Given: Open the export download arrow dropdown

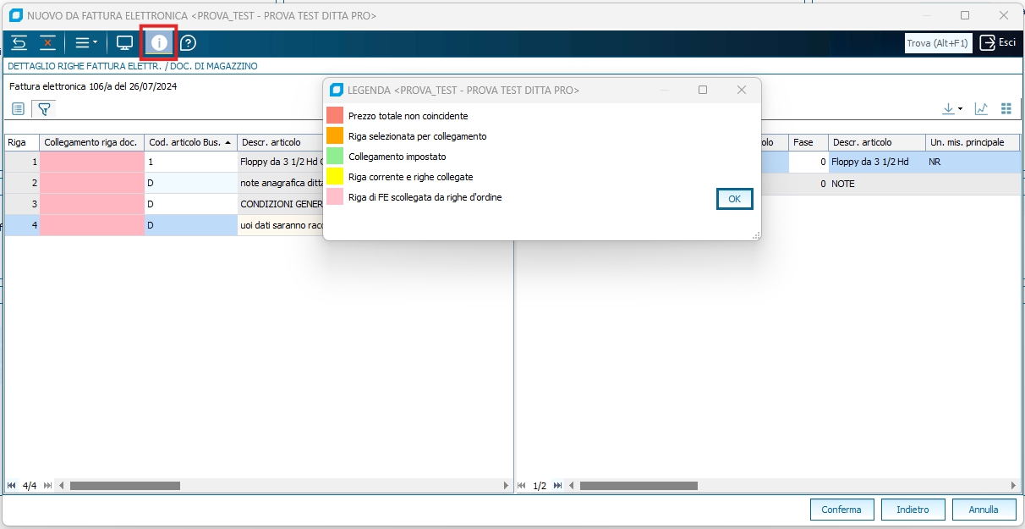Looking at the screenshot, I should (x=953, y=108).
